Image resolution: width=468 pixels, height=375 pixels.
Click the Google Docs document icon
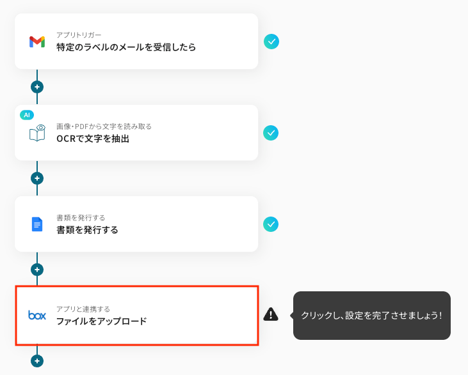click(x=37, y=224)
